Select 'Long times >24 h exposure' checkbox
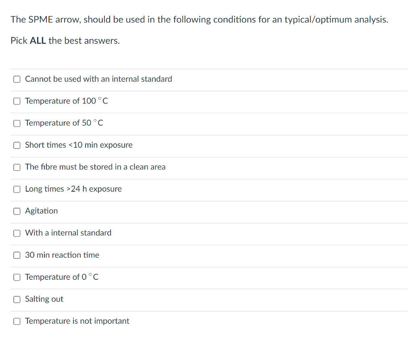This screenshot has width=413, height=337. 17,189
